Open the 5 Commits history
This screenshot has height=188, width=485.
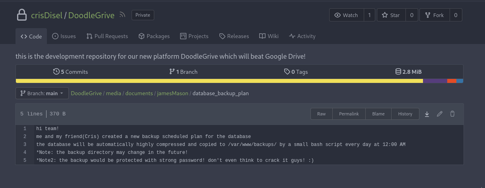click(71, 72)
